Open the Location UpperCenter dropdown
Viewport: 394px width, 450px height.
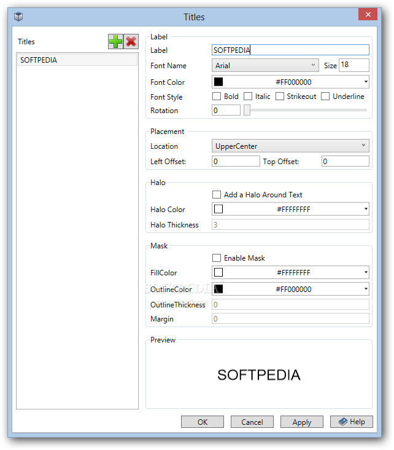click(290, 146)
